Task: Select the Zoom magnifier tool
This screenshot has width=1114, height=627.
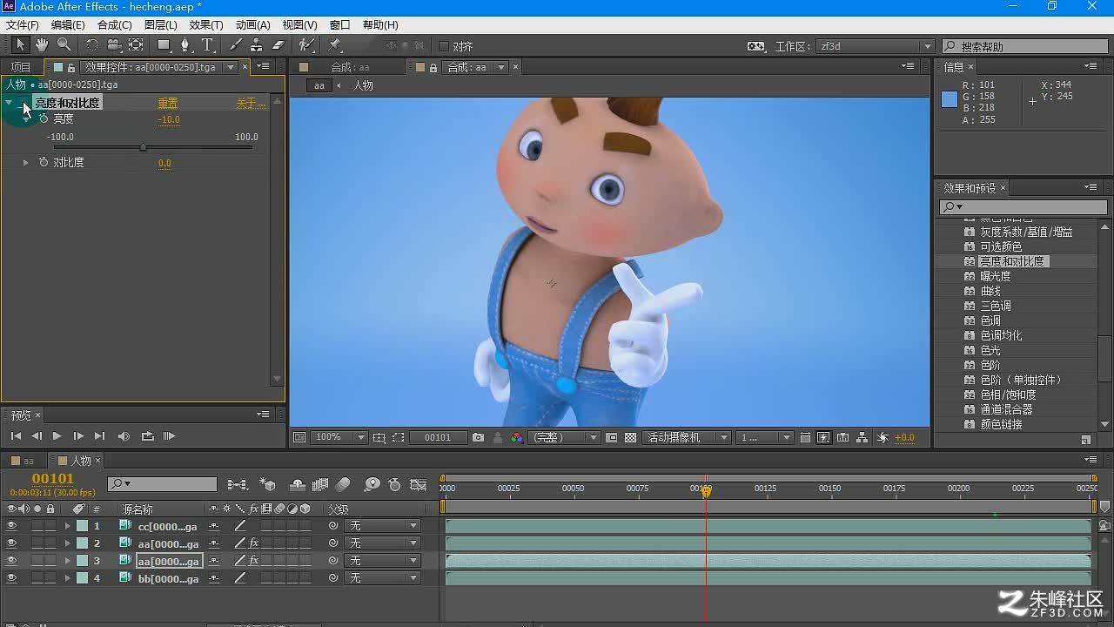Action: tap(64, 45)
